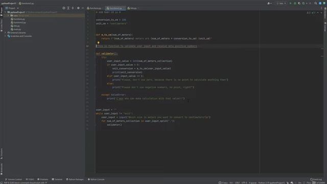Click the green Run button
The image size is (327, 184).
click(x=291, y=4)
